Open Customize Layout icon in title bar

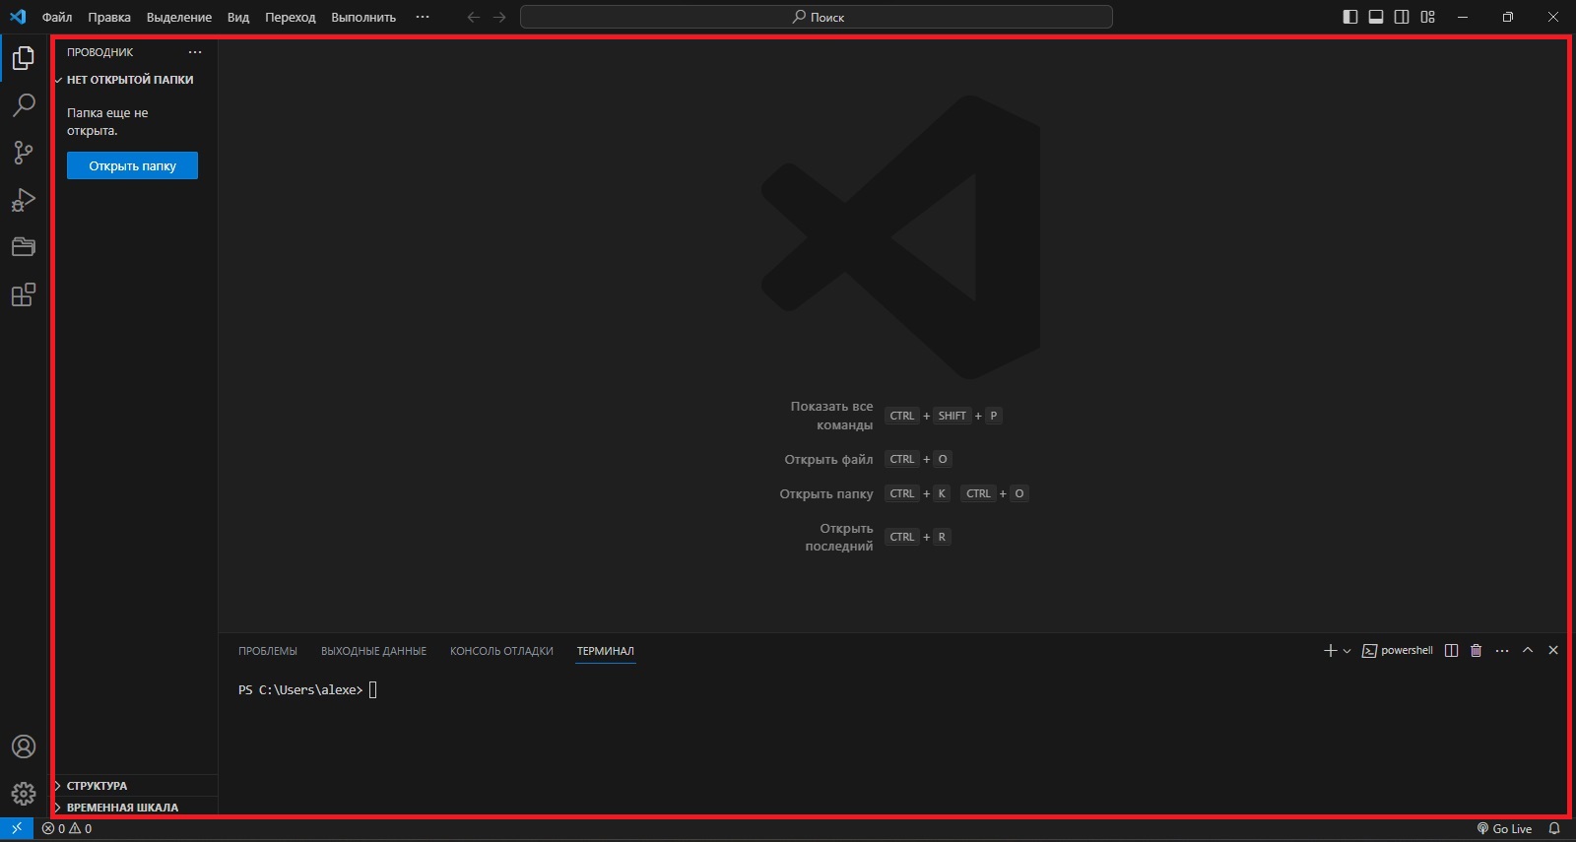coord(1427,17)
